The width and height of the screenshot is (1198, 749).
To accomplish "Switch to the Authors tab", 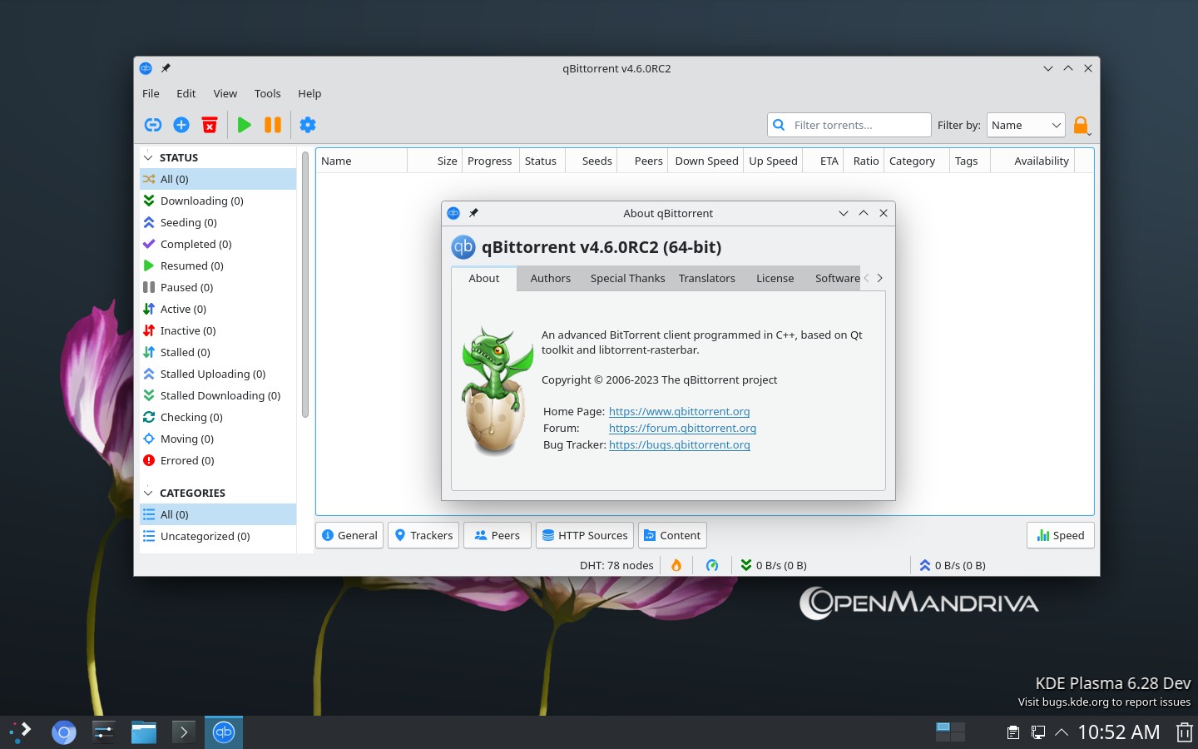I will [x=550, y=279].
